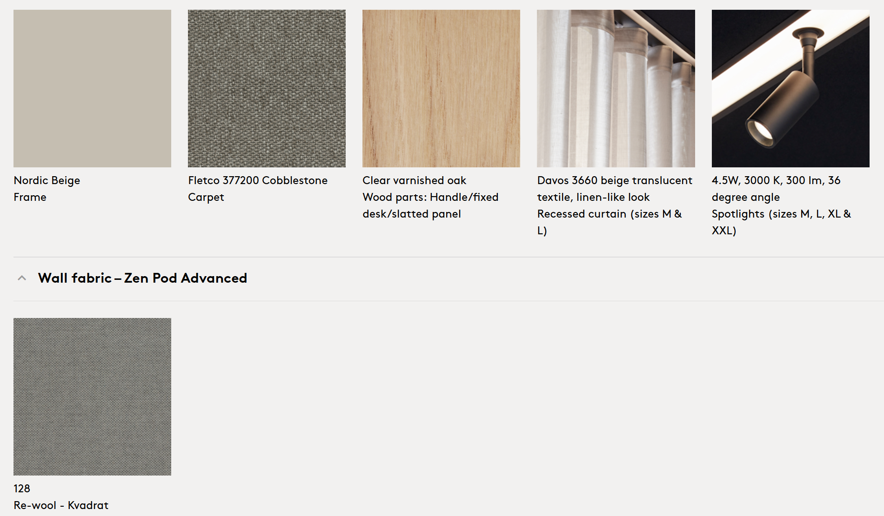Screen dimensions: 884x516
Task: Click the Fletco 377200 Cobblestone label
Action: tap(258, 180)
